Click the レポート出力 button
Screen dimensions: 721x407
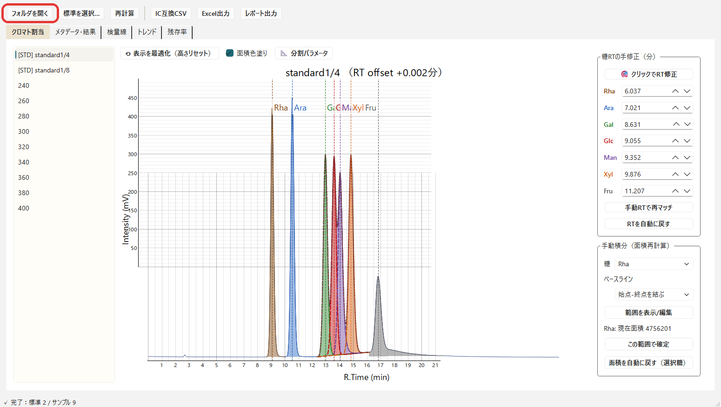coord(261,13)
